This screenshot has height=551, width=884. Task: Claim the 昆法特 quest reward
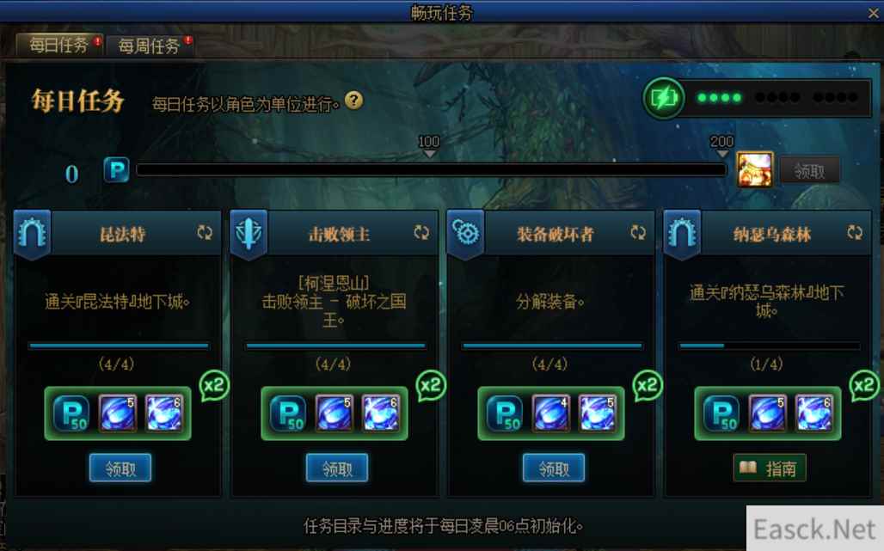point(120,468)
